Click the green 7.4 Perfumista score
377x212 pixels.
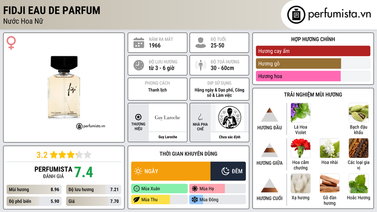click(84, 172)
